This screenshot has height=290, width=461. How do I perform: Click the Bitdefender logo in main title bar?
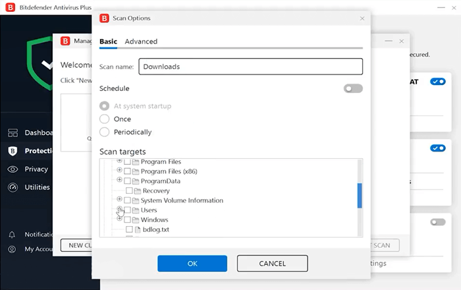11,7
